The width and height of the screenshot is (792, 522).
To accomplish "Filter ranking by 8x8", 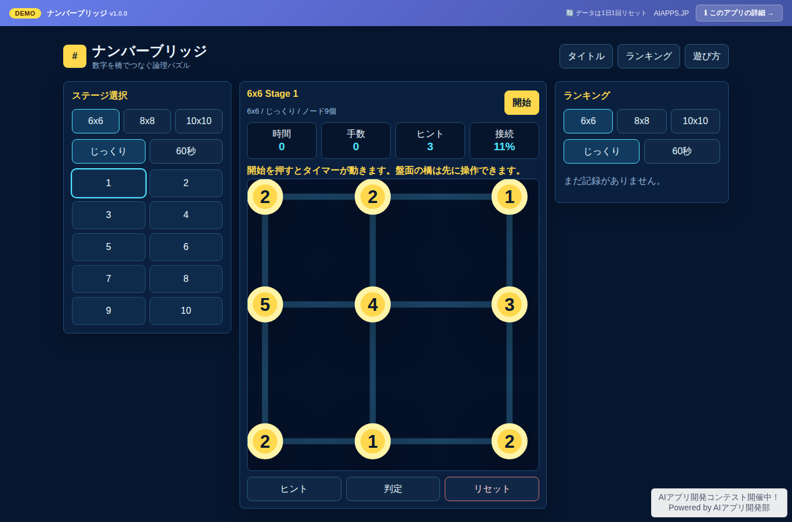I will pyautogui.click(x=642, y=121).
